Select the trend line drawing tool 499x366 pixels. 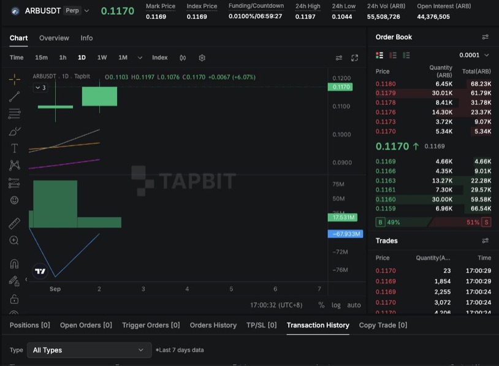(x=14, y=96)
